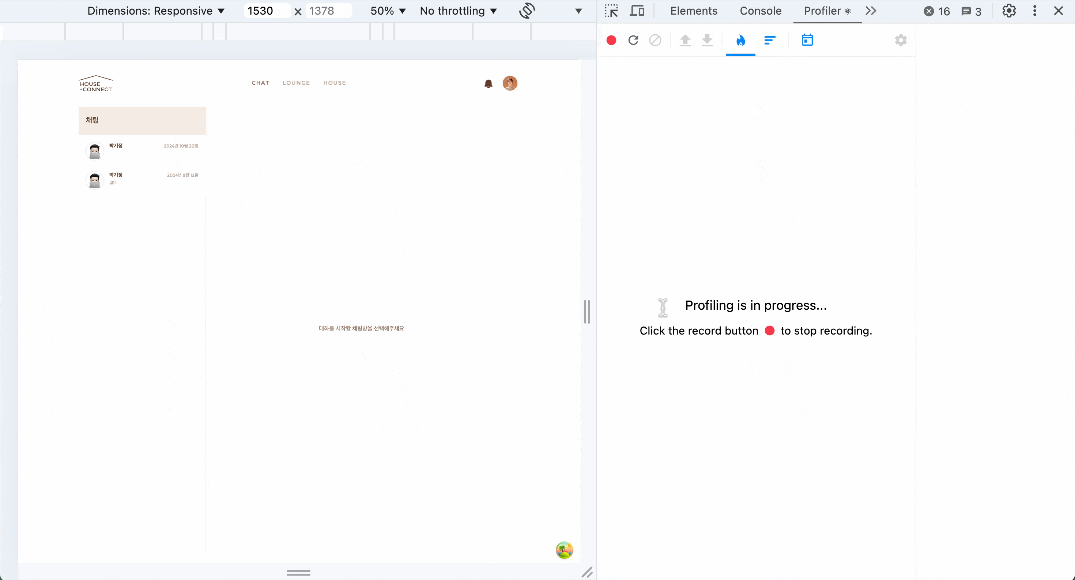Open the 박기정 chat dated 2024년 10월 20일
Image resolution: width=1075 pixels, height=580 pixels.
pyautogui.click(x=142, y=150)
